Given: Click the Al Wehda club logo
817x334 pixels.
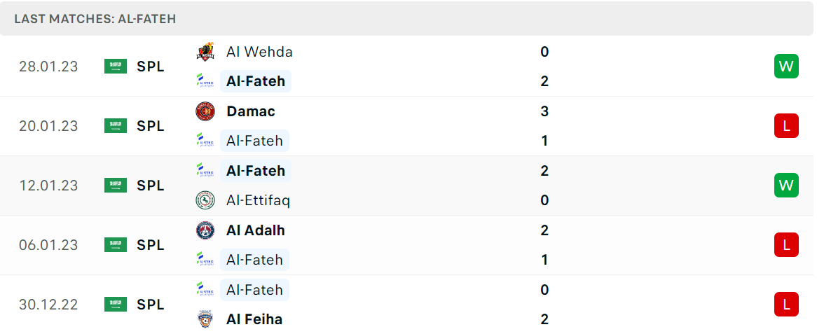Looking at the screenshot, I should [x=205, y=52].
